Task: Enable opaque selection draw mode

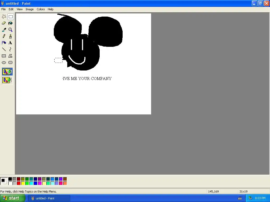Action: tap(7, 72)
